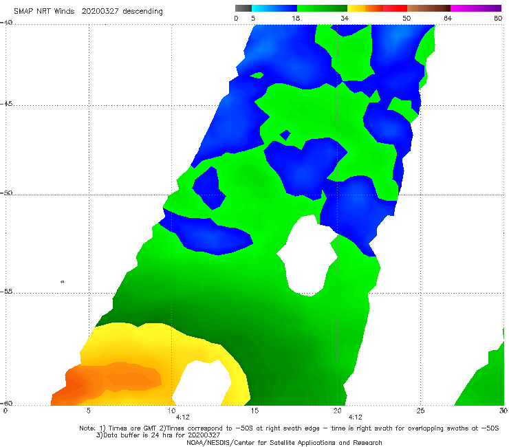Image resolution: width=509 pixels, height=447 pixels.
Task: Click the colorbar value label 50
Action: [x=407, y=19]
